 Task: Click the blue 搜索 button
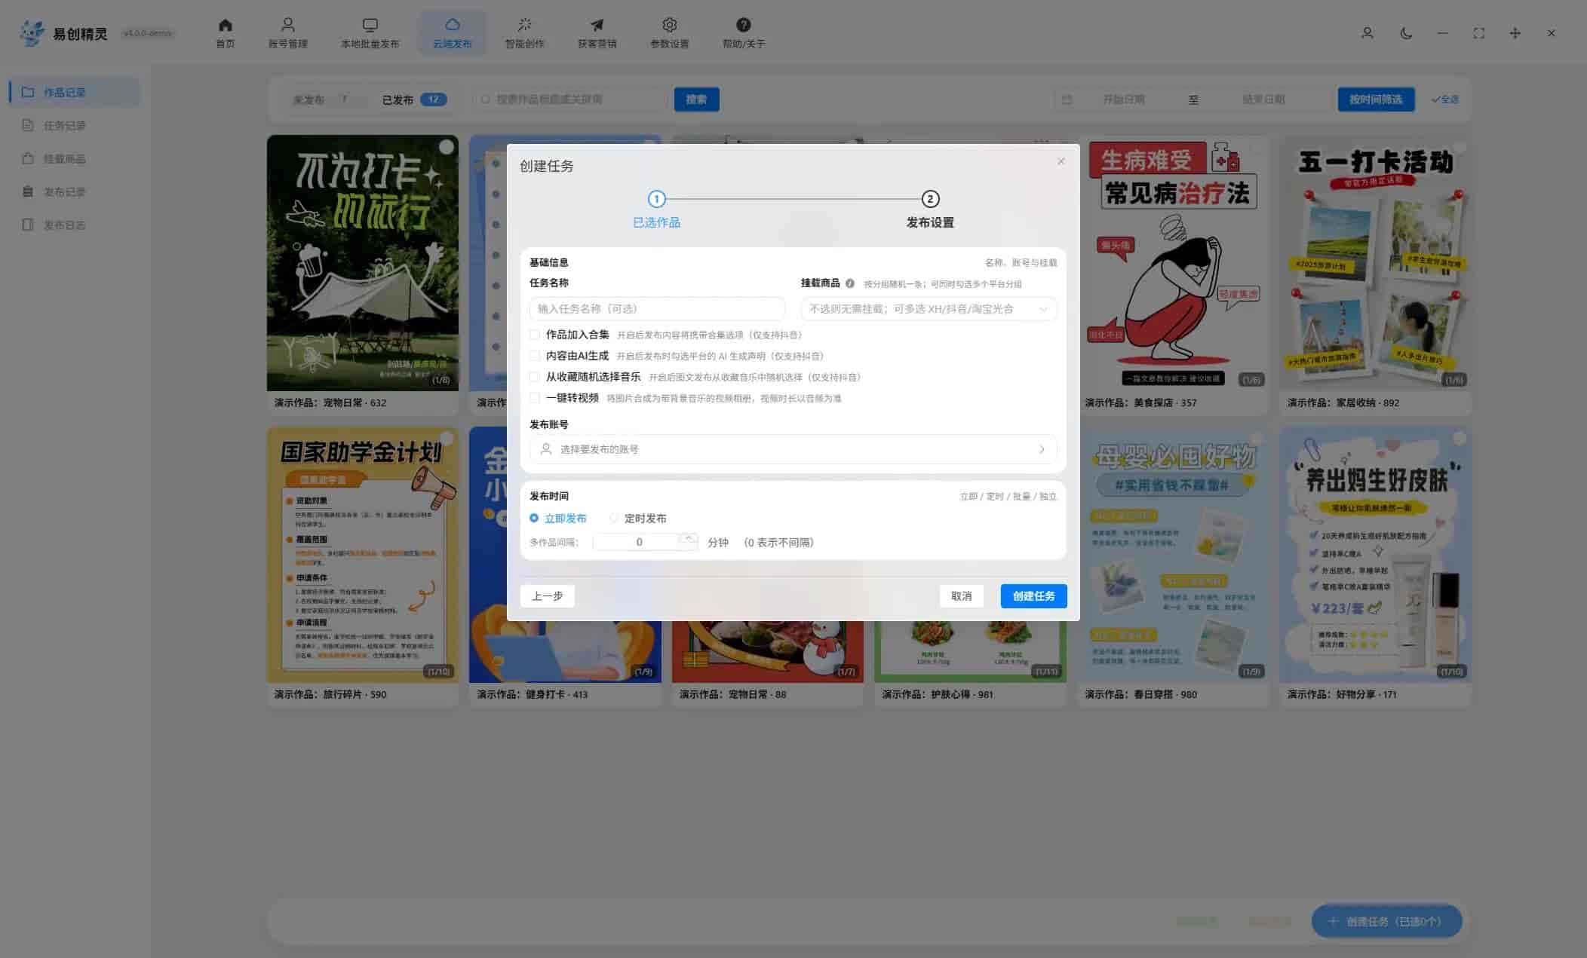click(696, 99)
